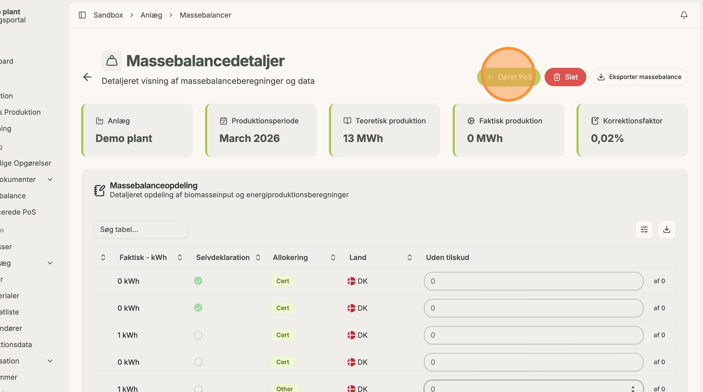
Task: Expand the Dokumenter sidebar chevron
Action: tap(50, 179)
